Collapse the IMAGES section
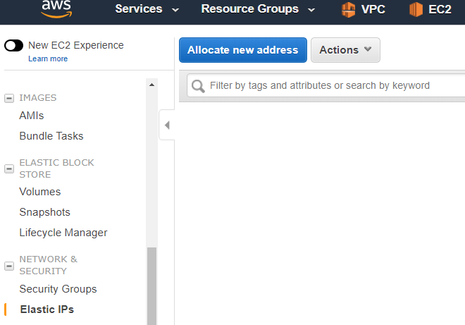 click(9, 98)
